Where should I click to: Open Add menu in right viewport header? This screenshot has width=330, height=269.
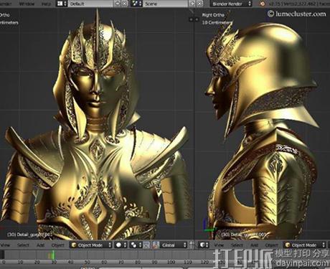(x=254, y=245)
